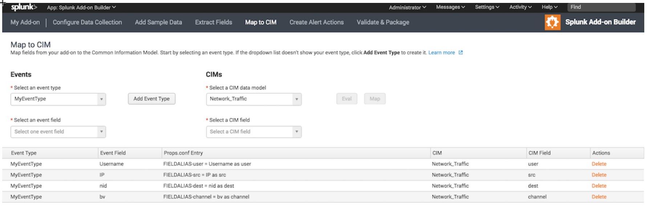Expand the MyEventType event type dropdown
Image resolution: width=649 pixels, height=207 pixels.
[58, 99]
